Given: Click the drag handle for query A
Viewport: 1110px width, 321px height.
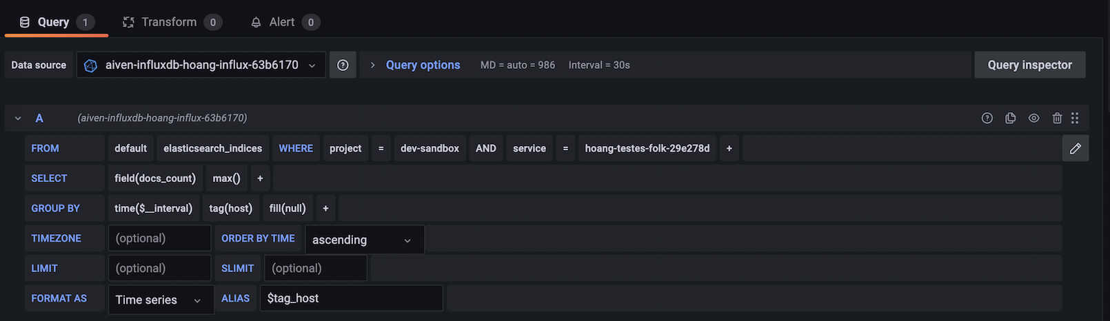Looking at the screenshot, I should point(1075,118).
